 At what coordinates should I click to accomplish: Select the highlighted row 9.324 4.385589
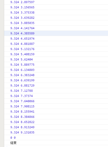pos(56,33)
